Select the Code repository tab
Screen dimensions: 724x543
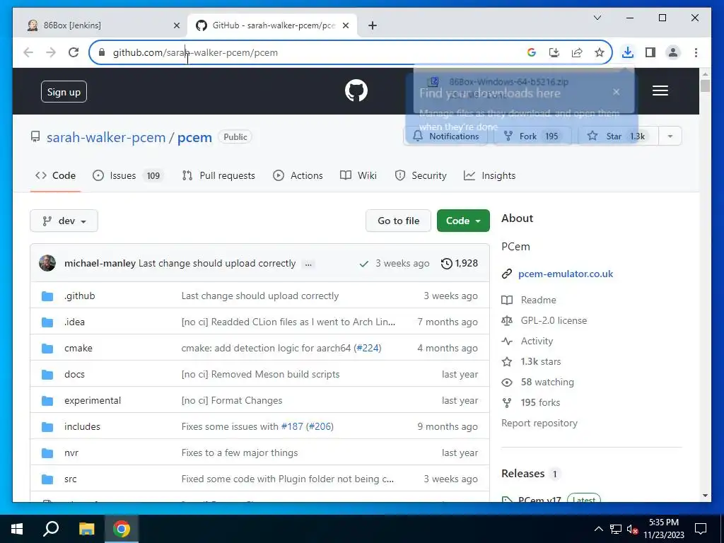tap(55, 175)
